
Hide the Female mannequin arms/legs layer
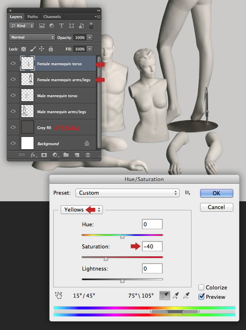pyautogui.click(x=13, y=79)
